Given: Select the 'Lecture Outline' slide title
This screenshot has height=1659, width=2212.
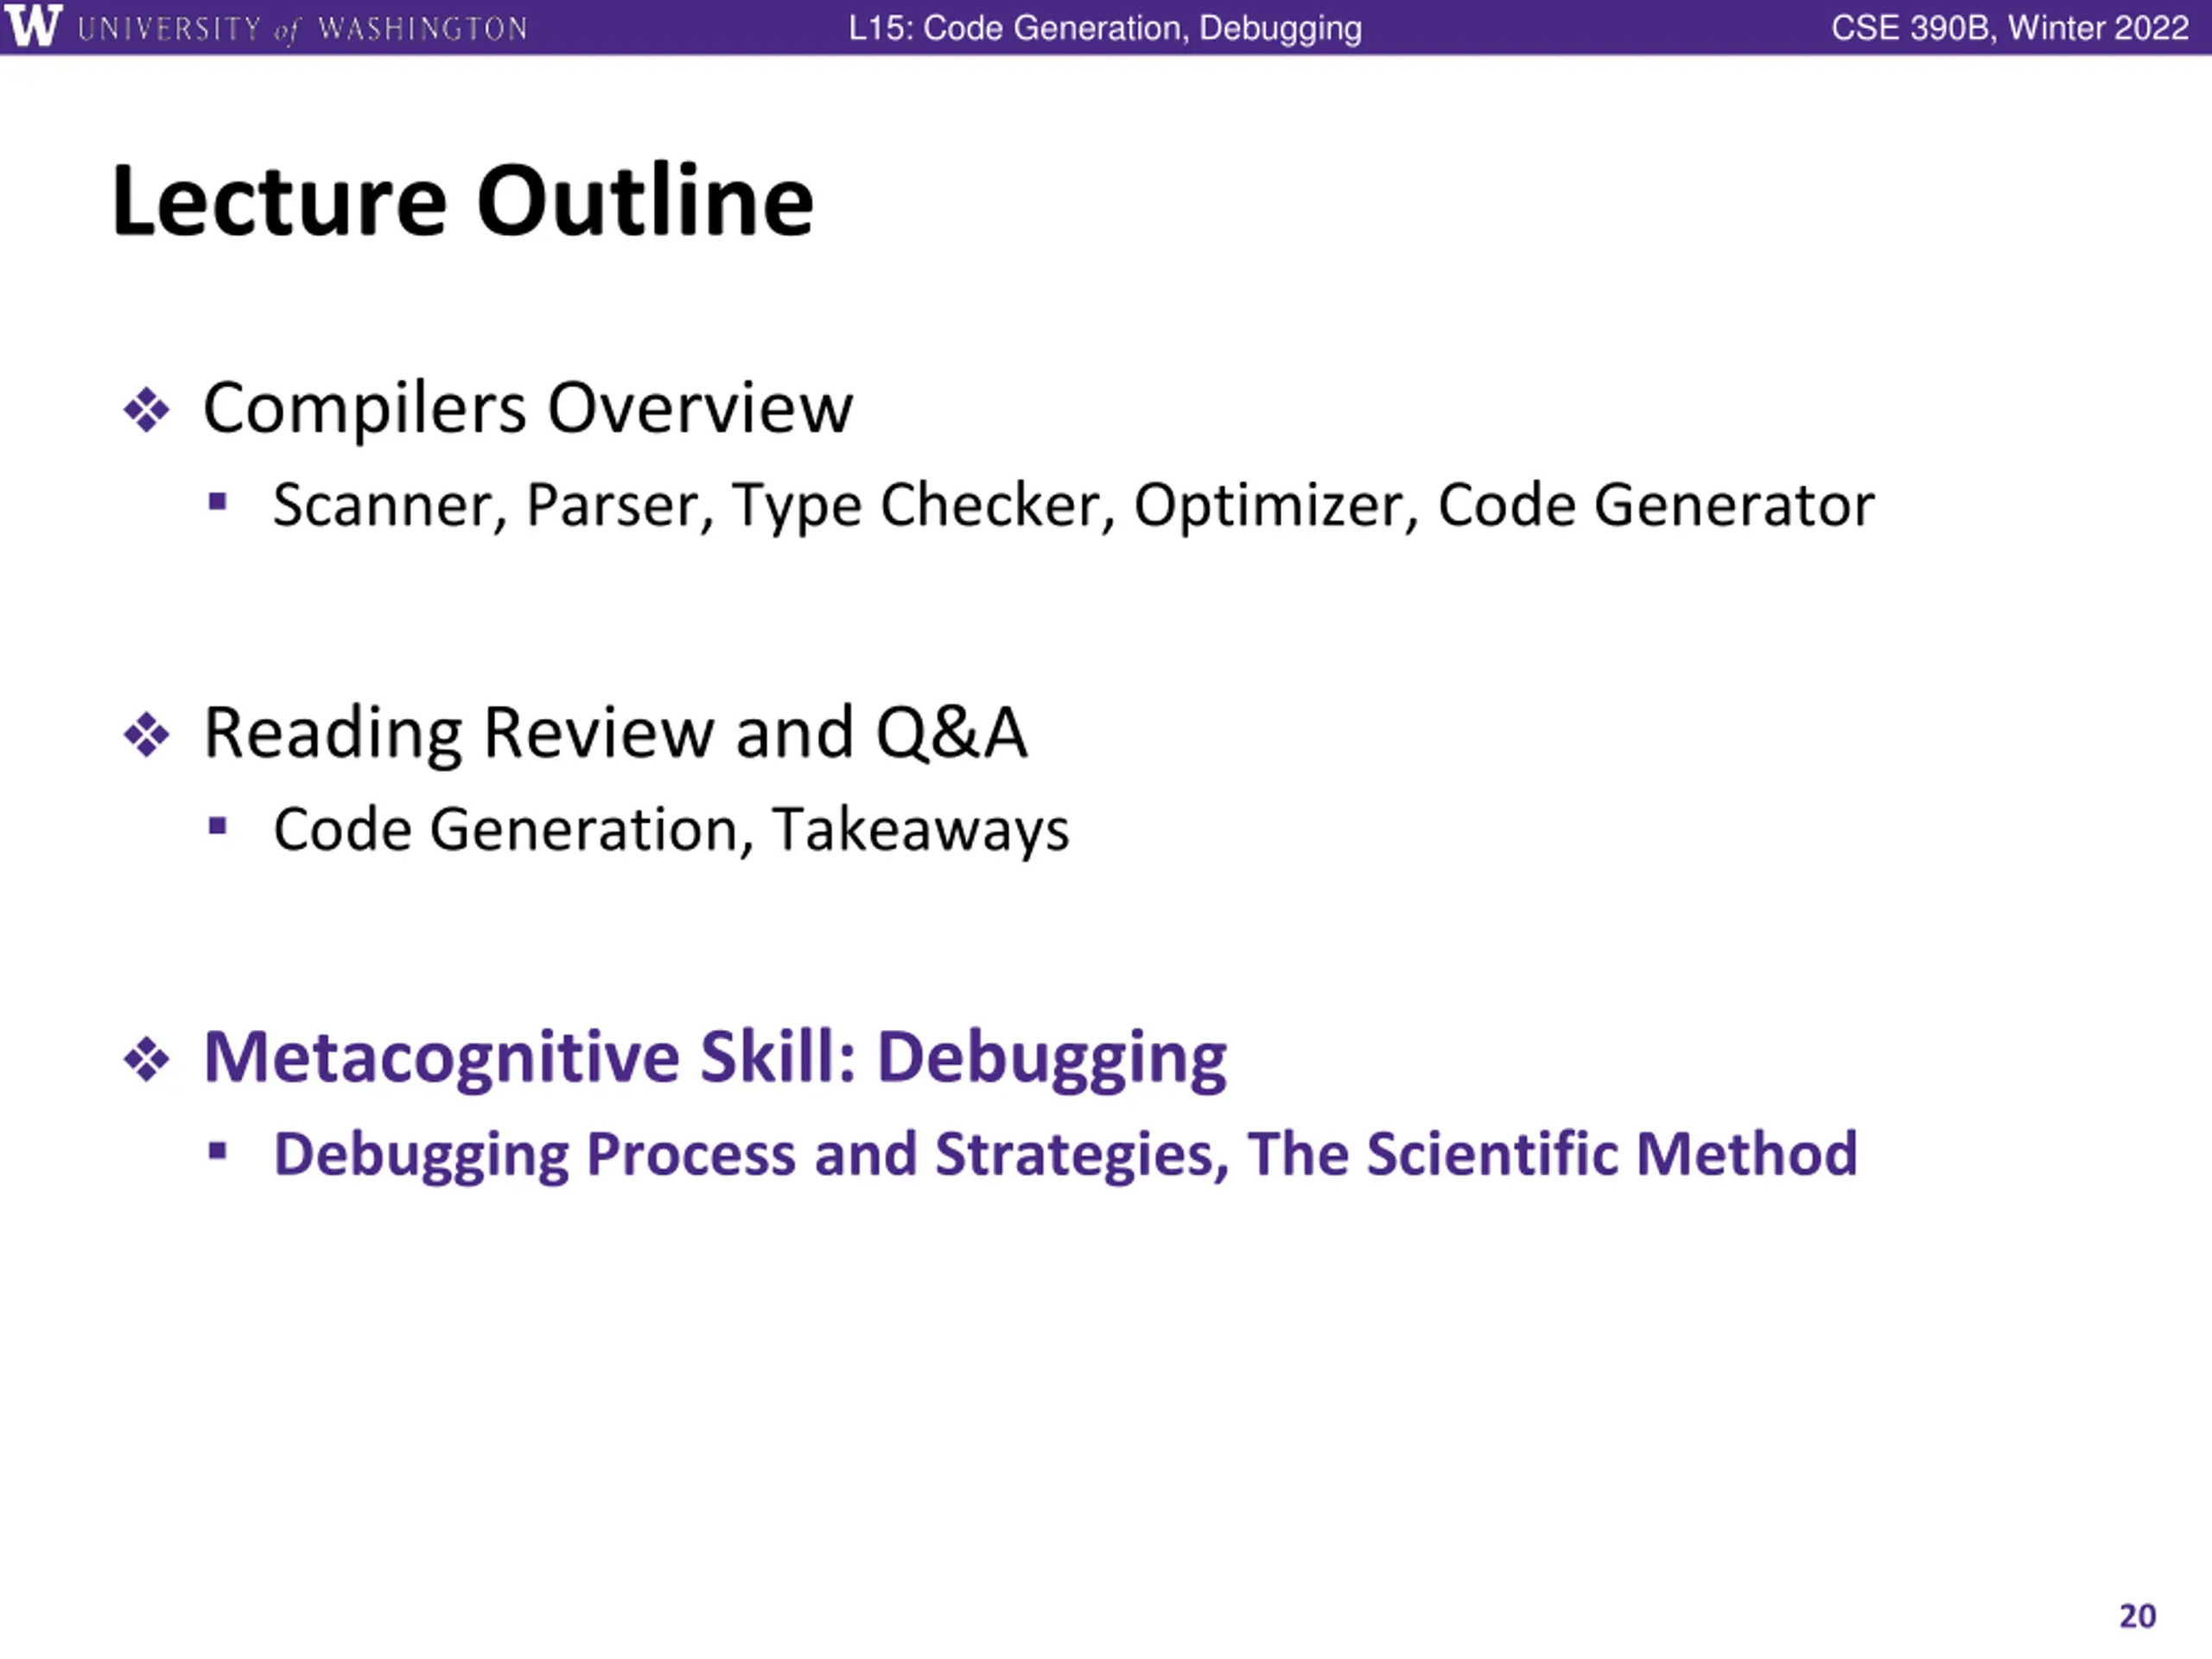Looking at the screenshot, I should click(x=463, y=201).
